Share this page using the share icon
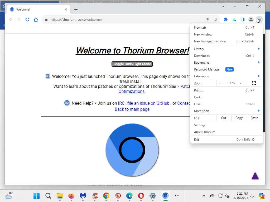The width and height of the screenshot is (270, 202). 207,19
